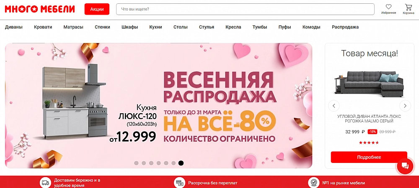This screenshot has height=188, width=419.
Task: Open the Распродажа menu item
Action: [x=345, y=27]
